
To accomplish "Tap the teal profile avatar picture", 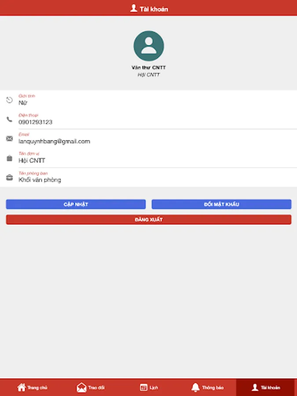I will tap(149, 46).
